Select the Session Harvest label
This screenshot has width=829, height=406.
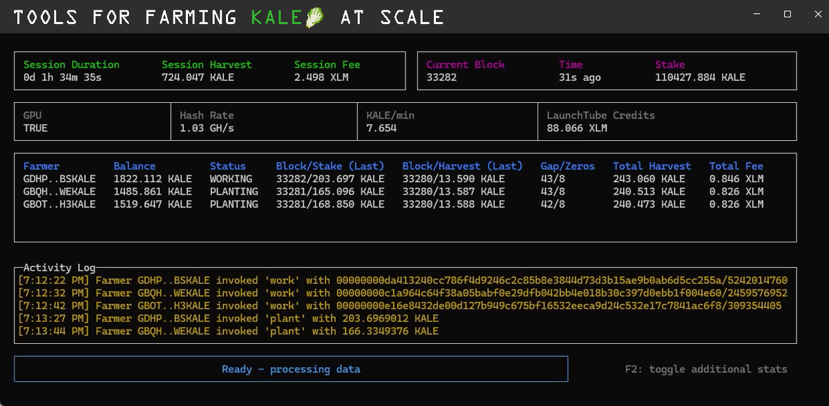pos(207,64)
